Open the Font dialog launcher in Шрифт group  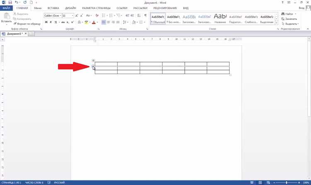98,29
